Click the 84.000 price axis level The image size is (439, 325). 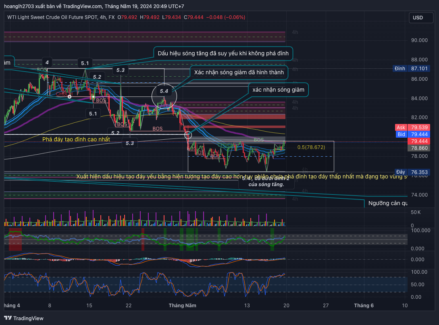point(419,99)
